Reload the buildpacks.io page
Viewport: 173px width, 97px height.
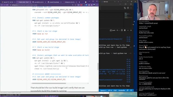click(x=7, y=5)
